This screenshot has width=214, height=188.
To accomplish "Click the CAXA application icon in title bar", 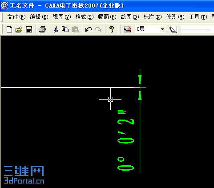I will pyautogui.click(x=4, y=6).
